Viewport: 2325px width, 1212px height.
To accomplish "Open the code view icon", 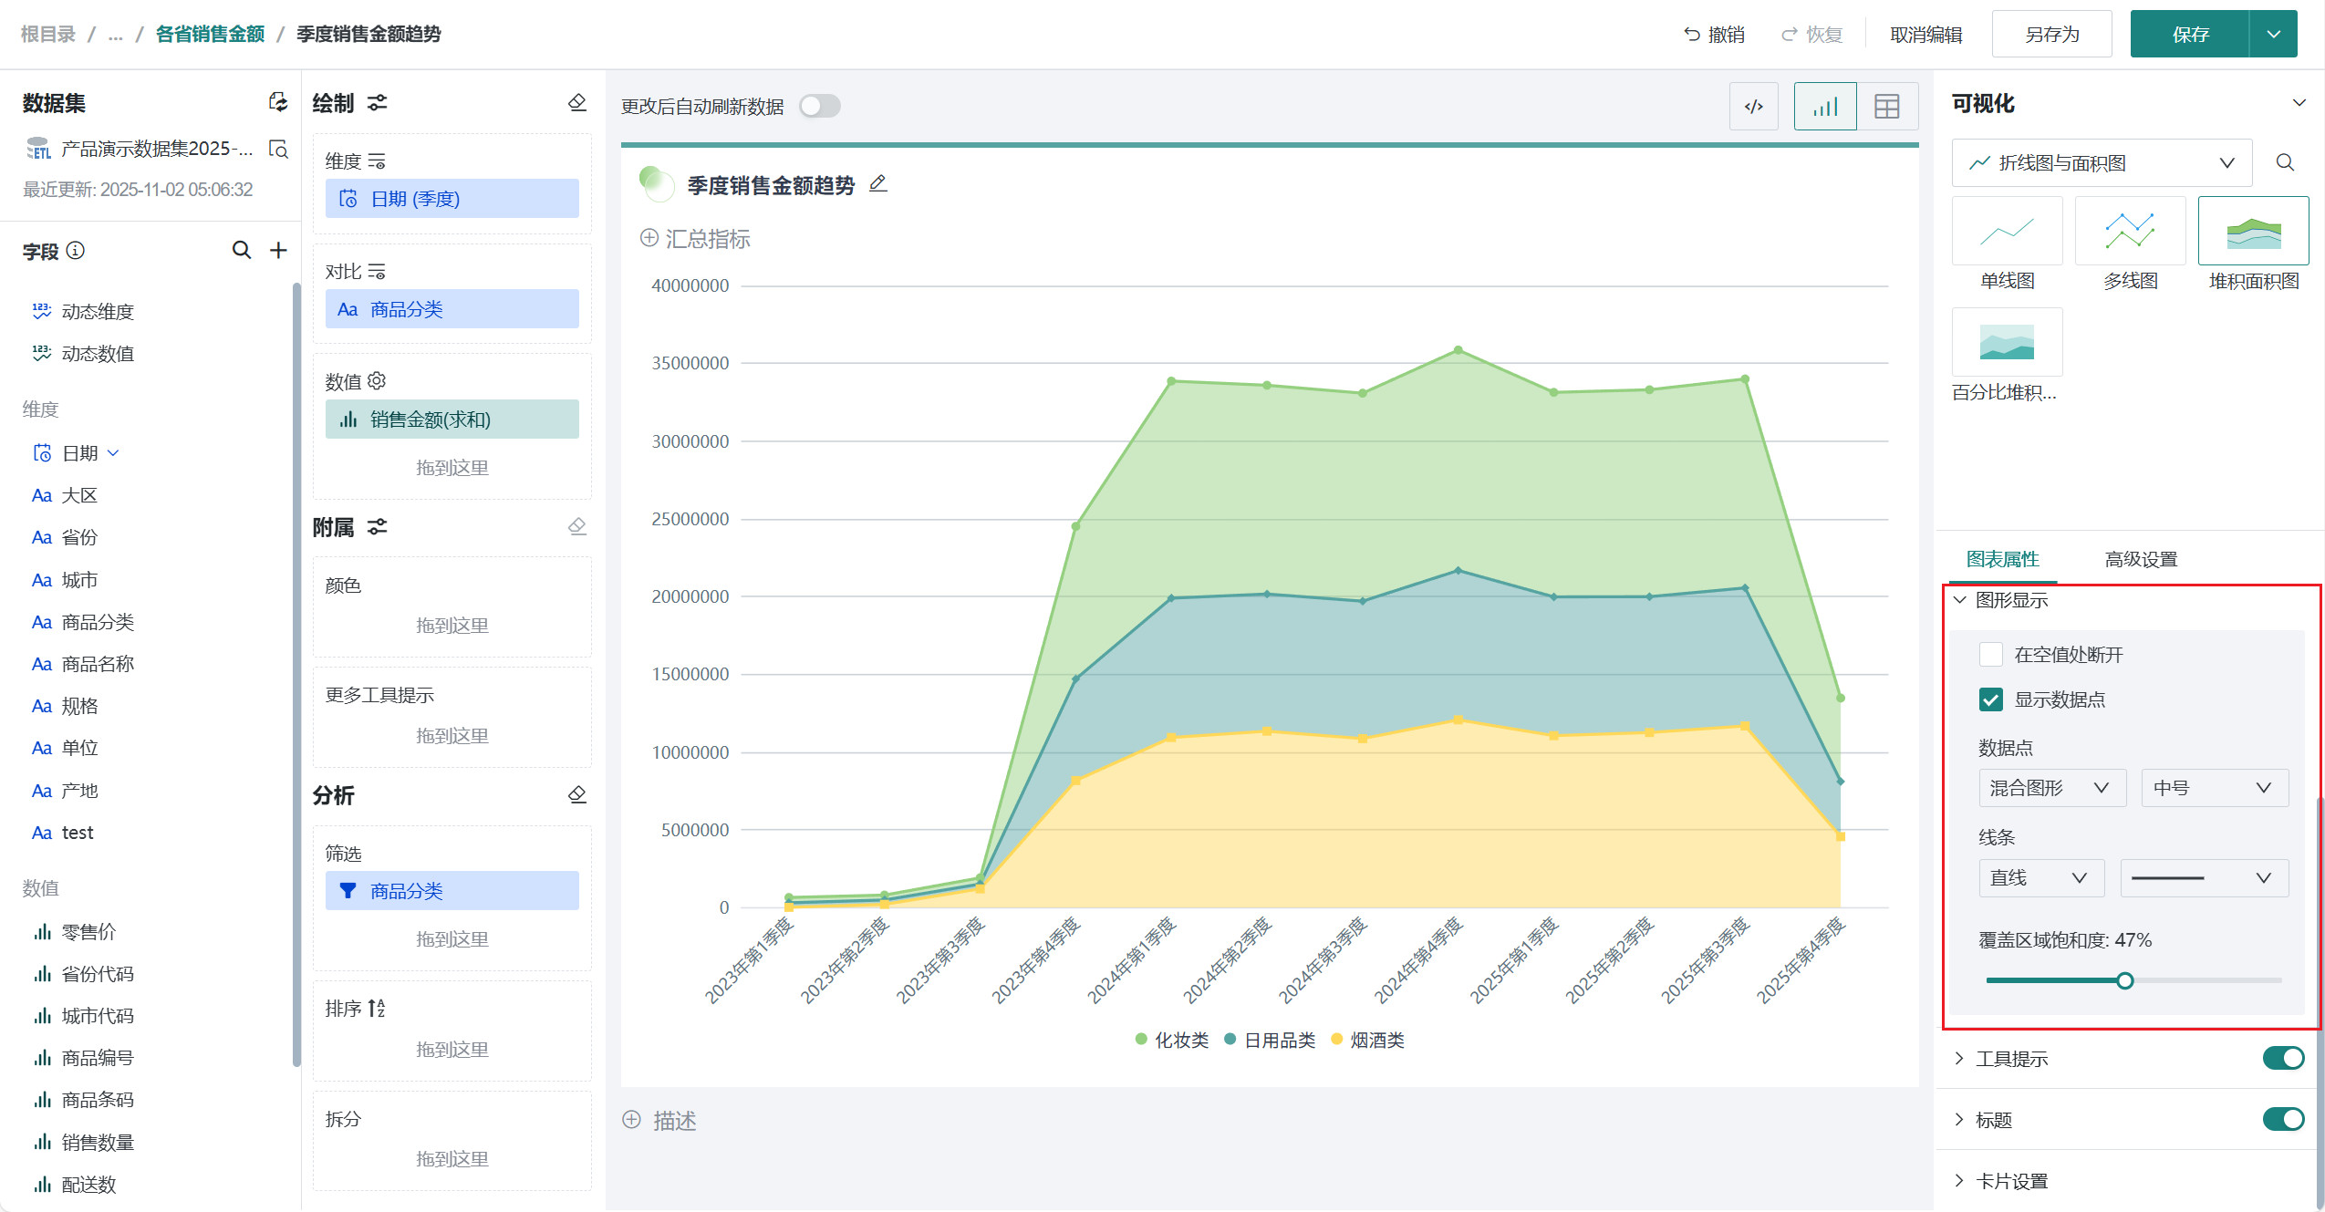I will tap(1753, 107).
